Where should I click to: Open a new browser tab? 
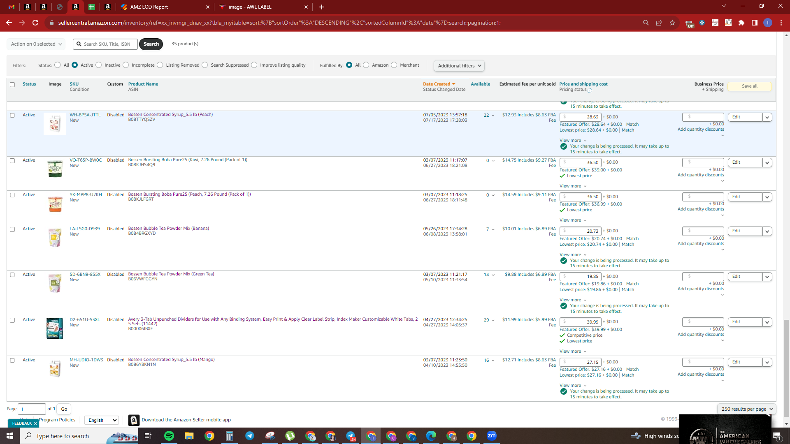coord(322,7)
